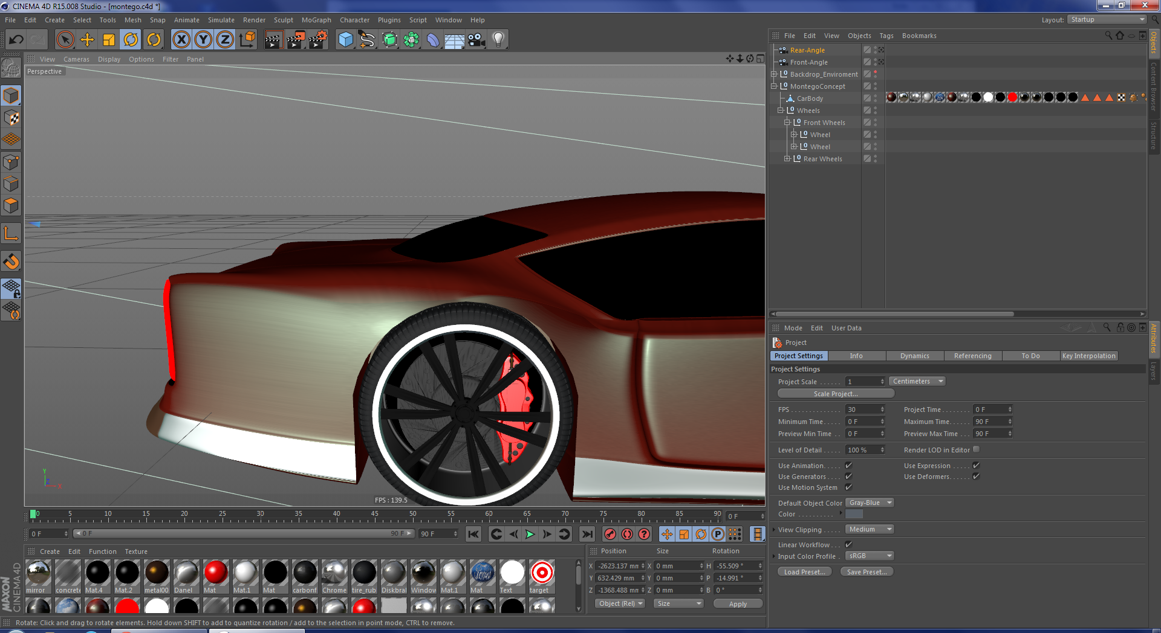Expand the Rear Wheels group
Viewport: 1161px width, 633px height.
tap(787, 159)
